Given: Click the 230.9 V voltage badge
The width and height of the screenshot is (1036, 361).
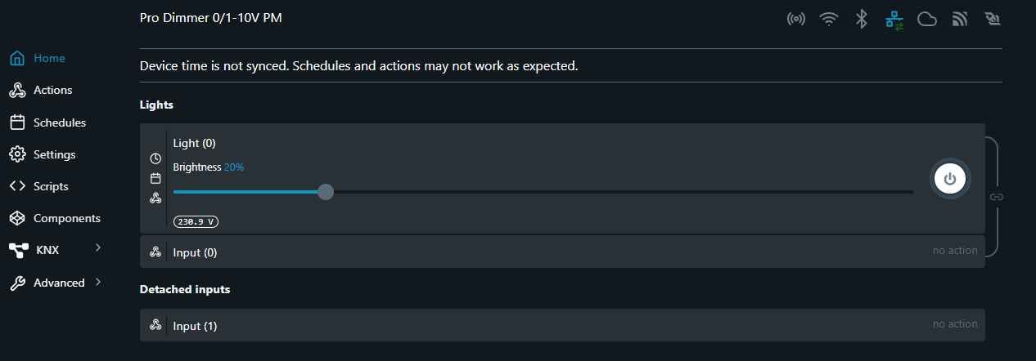Looking at the screenshot, I should pos(196,221).
